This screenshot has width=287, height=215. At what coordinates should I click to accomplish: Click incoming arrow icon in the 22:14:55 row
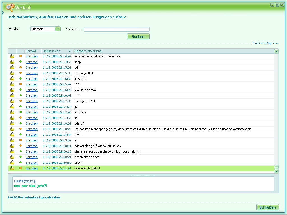(20, 62)
